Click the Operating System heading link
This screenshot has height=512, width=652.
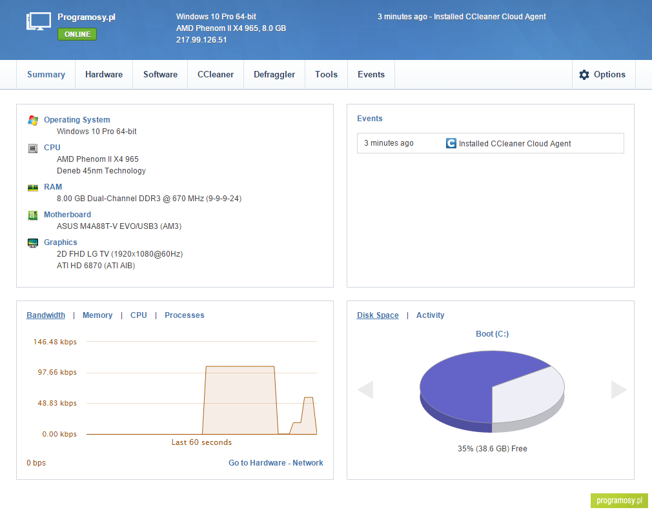coord(77,119)
